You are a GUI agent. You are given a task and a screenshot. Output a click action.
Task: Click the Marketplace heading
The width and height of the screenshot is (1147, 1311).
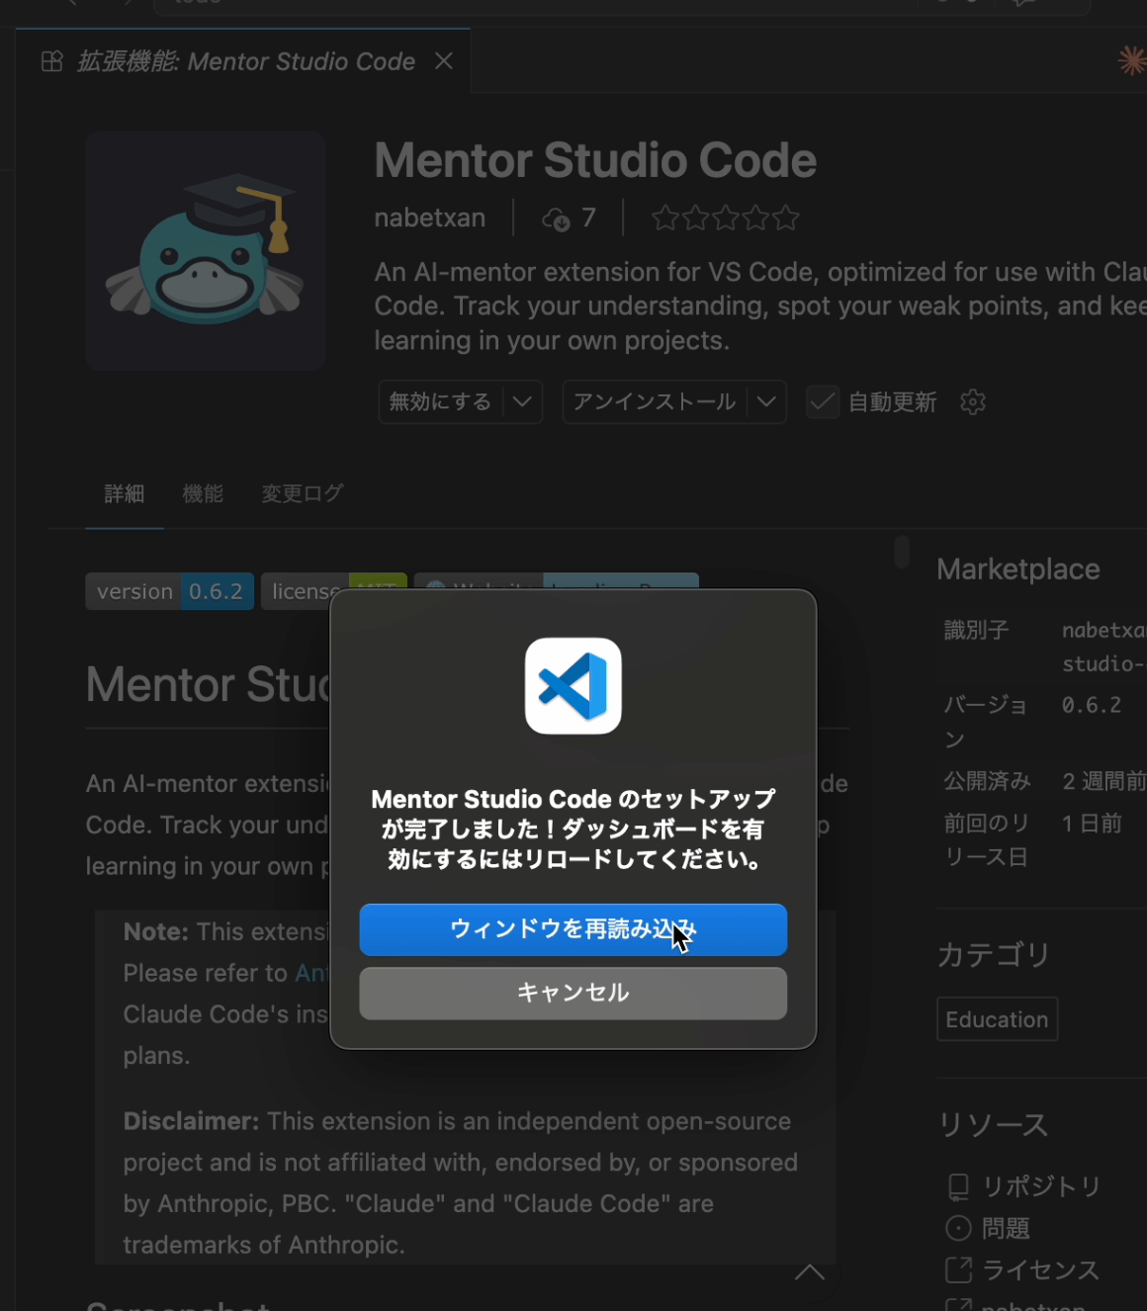pyautogui.click(x=1017, y=569)
